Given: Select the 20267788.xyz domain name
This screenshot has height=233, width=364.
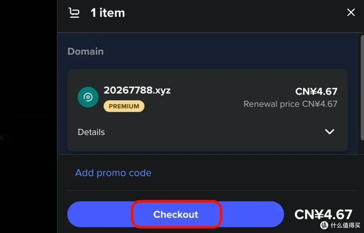Looking at the screenshot, I should point(137,90).
